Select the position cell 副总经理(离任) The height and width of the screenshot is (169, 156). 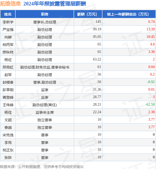click(x=45, y=105)
